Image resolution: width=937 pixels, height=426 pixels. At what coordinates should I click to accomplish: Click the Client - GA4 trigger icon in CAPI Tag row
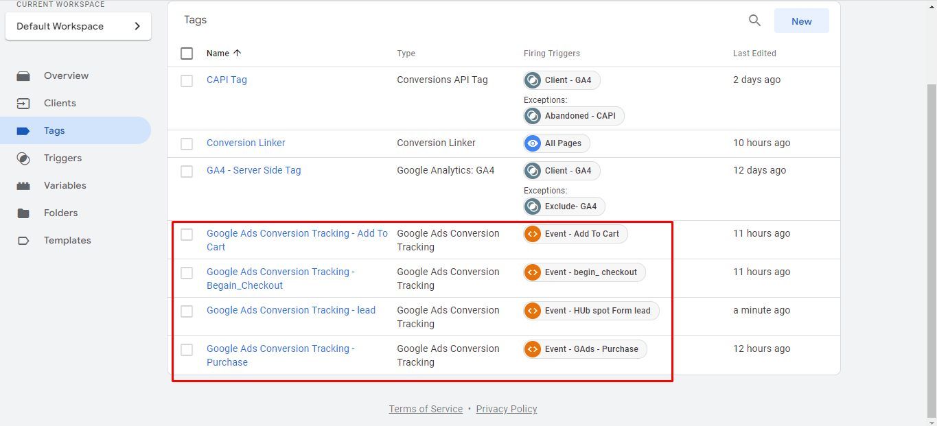[533, 80]
